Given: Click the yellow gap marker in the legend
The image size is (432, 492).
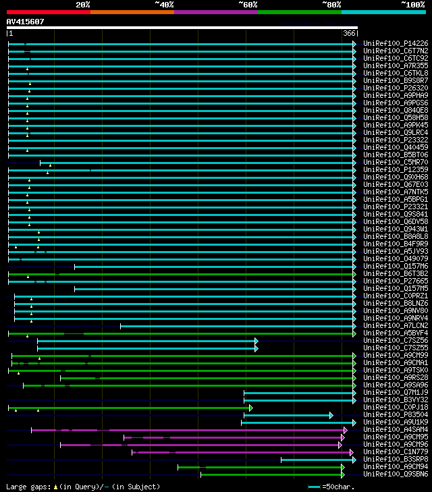Looking at the screenshot, I should [55, 487].
